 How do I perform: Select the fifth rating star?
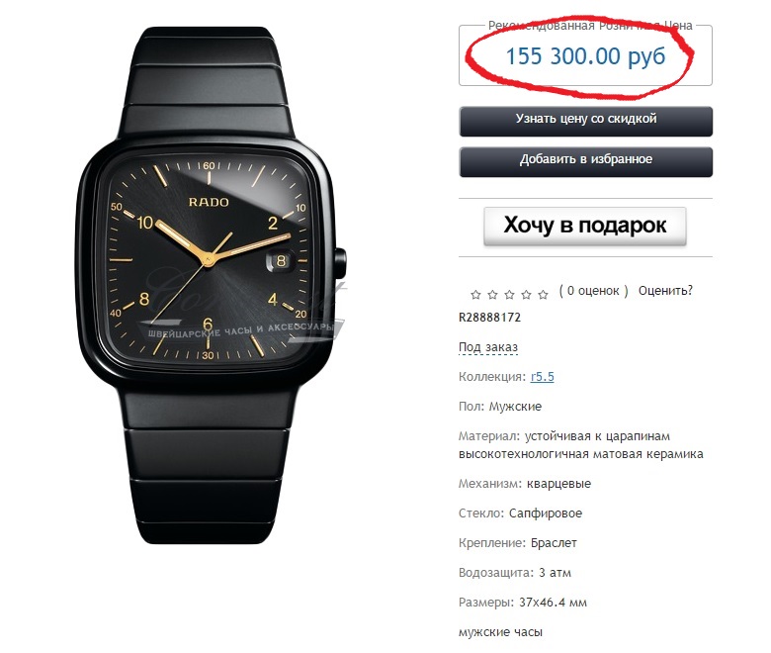543,295
